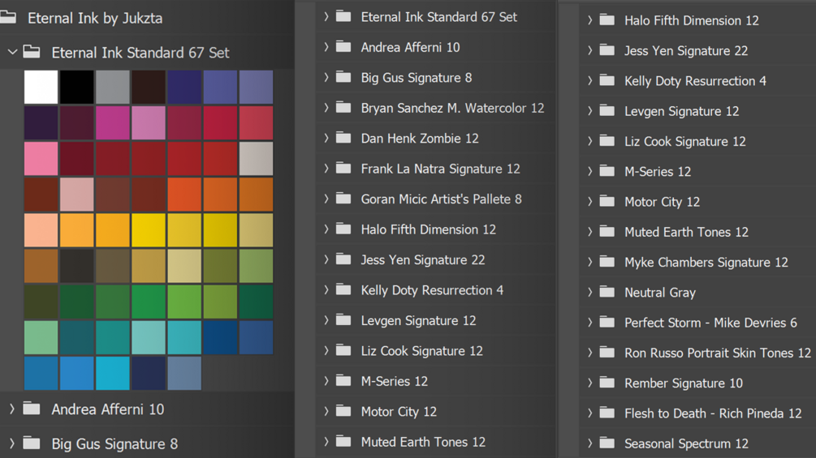Click folder icon beside Goran Micic Artist's Pallete 8
The height and width of the screenshot is (458, 816).
click(x=343, y=198)
